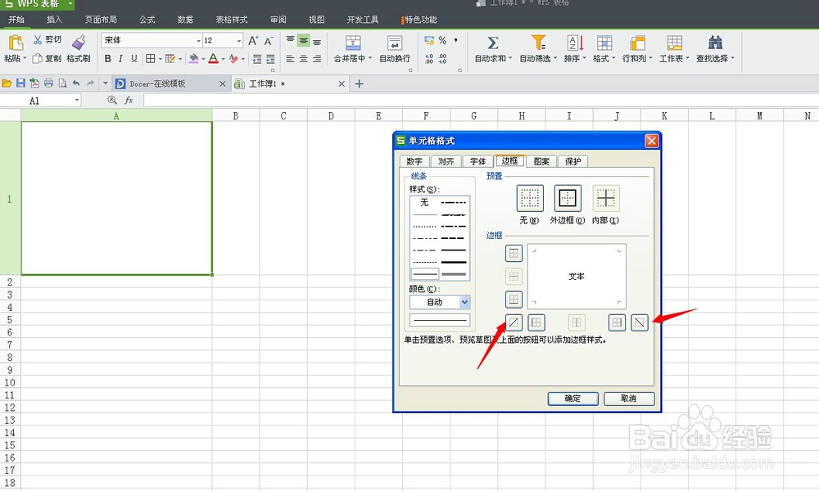Click the 取消 button in the dialog
The image size is (819, 491).
tap(629, 399)
